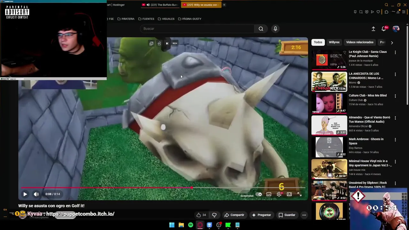
Task: Click the browser tab search magnifier
Action: (x=386, y=5)
